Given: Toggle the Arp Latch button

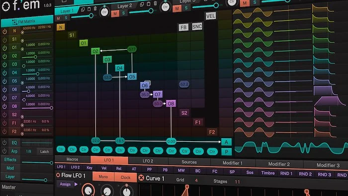Looking at the screenshot, I should point(44,152).
